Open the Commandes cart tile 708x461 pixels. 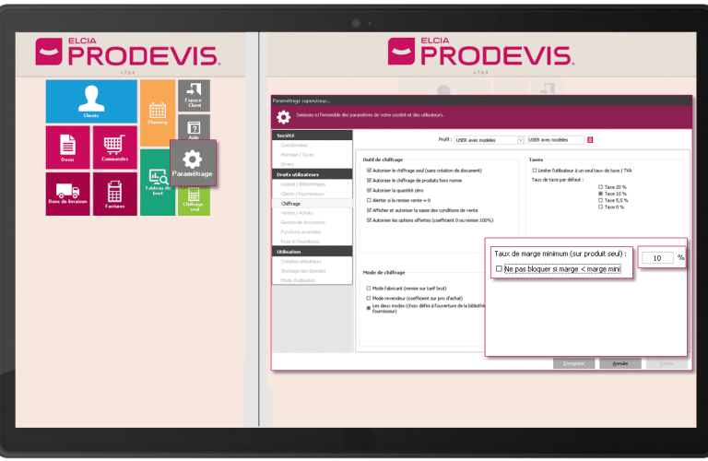(114, 148)
